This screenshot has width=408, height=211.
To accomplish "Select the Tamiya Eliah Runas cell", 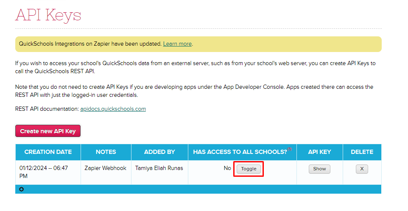I will tap(159, 172).
